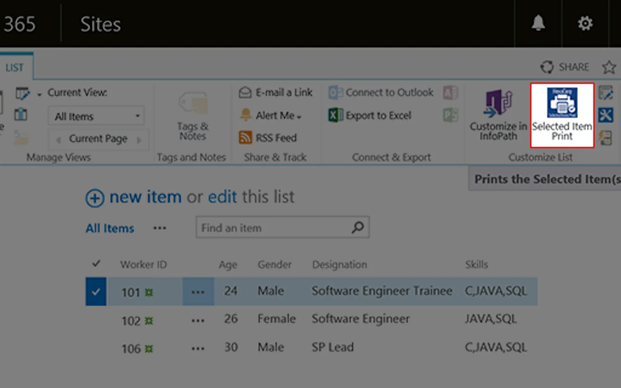Screen dimensions: 621x388
Task: Click Customize in InfoPath
Action: [498, 115]
